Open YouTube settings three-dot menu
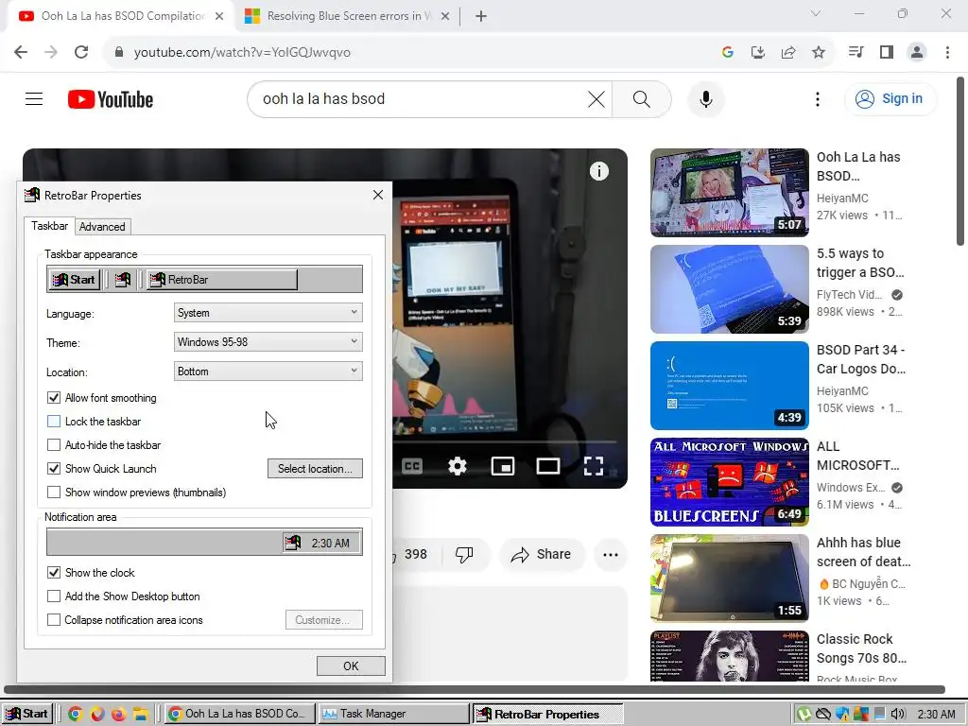The width and height of the screenshot is (968, 726). click(818, 98)
